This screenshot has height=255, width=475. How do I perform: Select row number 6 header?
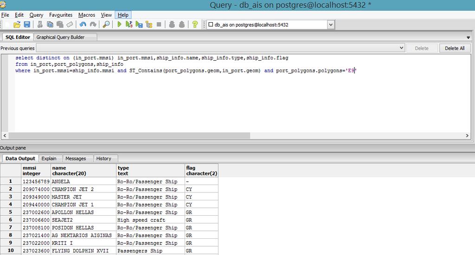(11, 220)
